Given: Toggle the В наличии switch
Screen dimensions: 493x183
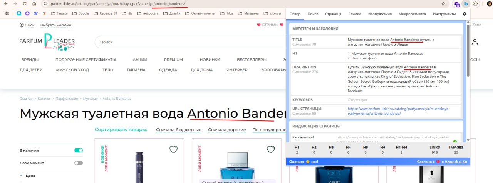Looking at the screenshot, I should click(x=79, y=150).
